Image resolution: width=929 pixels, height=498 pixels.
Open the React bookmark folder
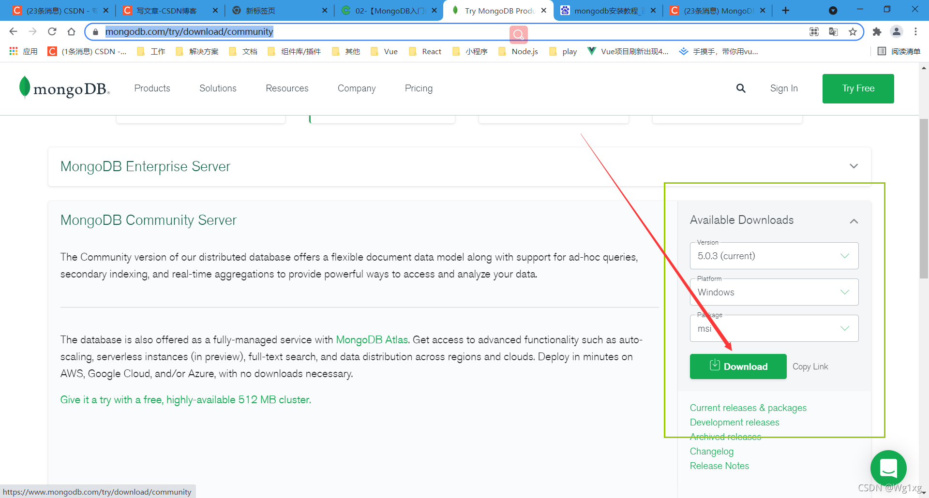coord(425,51)
